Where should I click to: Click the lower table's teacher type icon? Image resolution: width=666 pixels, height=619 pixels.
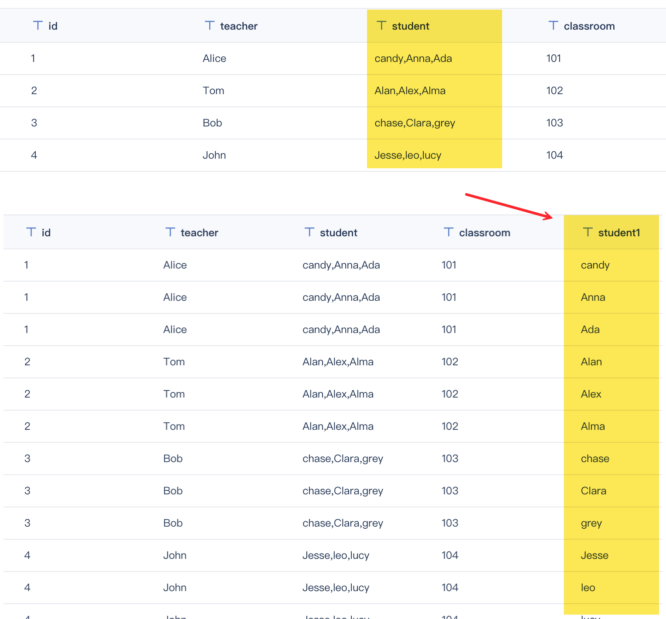[170, 232]
